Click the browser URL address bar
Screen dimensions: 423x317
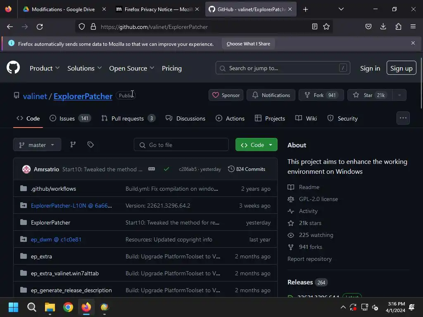click(x=204, y=27)
